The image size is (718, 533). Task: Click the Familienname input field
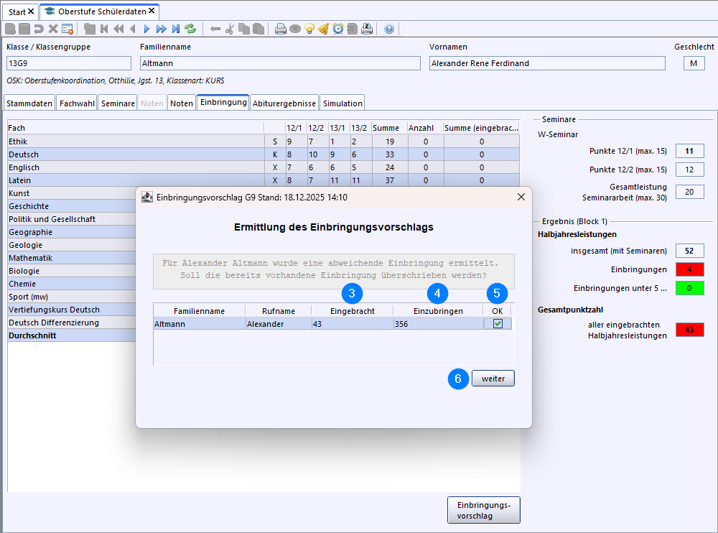[x=280, y=63]
